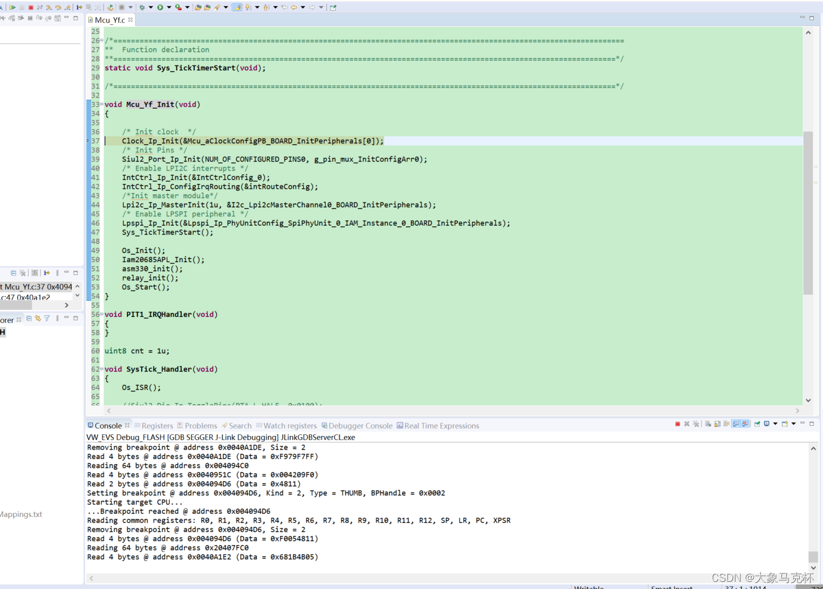Click the Debug bug icon

click(142, 7)
